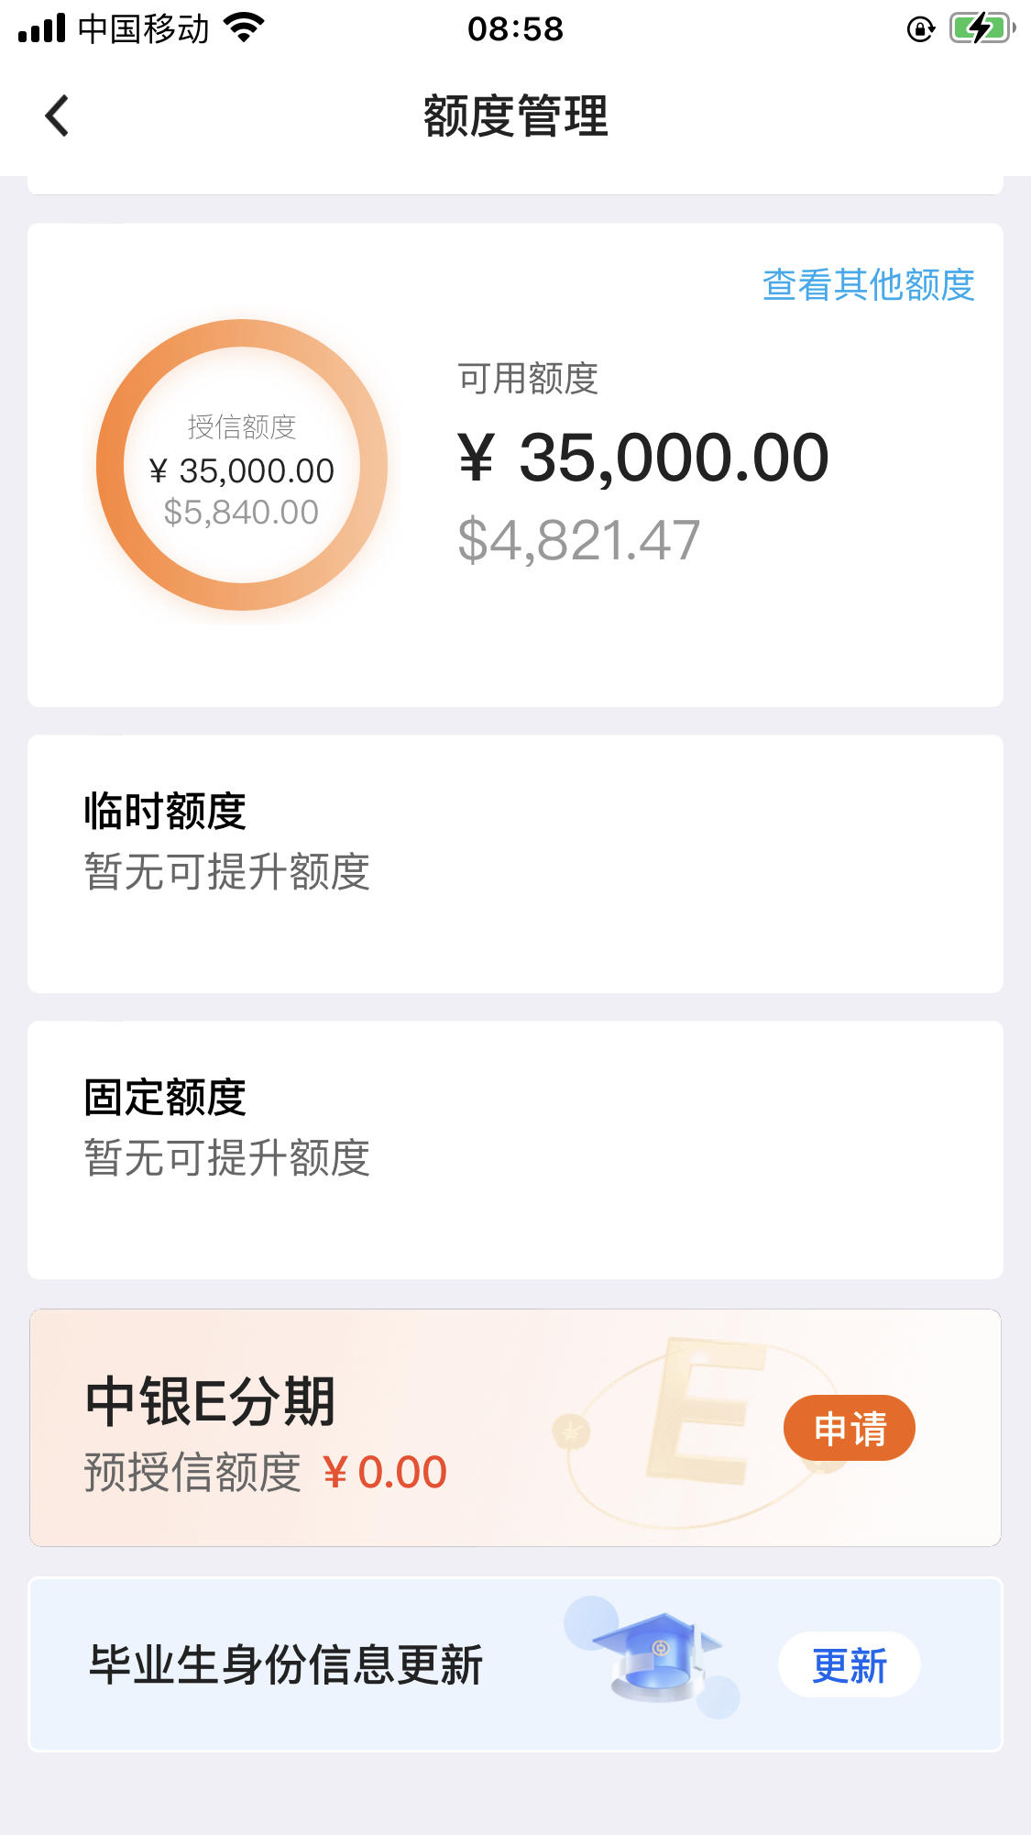This screenshot has height=1835, width=1031.
Task: Tap the battery charging icon
Action: 982,28
